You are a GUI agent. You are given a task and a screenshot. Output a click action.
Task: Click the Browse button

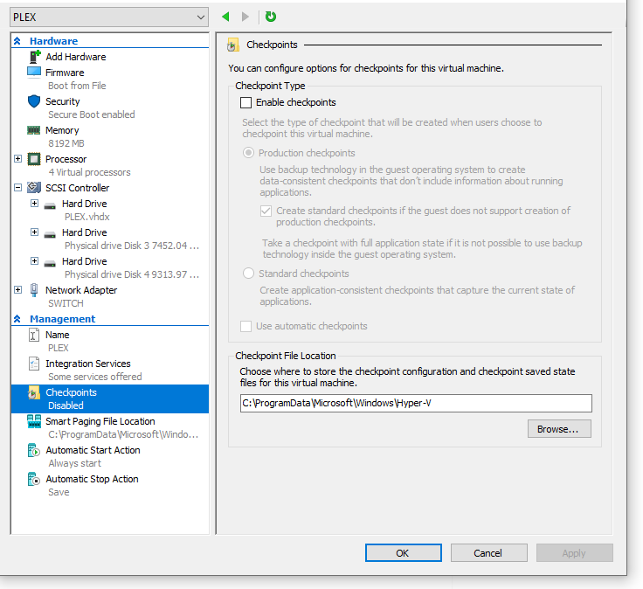(x=559, y=429)
